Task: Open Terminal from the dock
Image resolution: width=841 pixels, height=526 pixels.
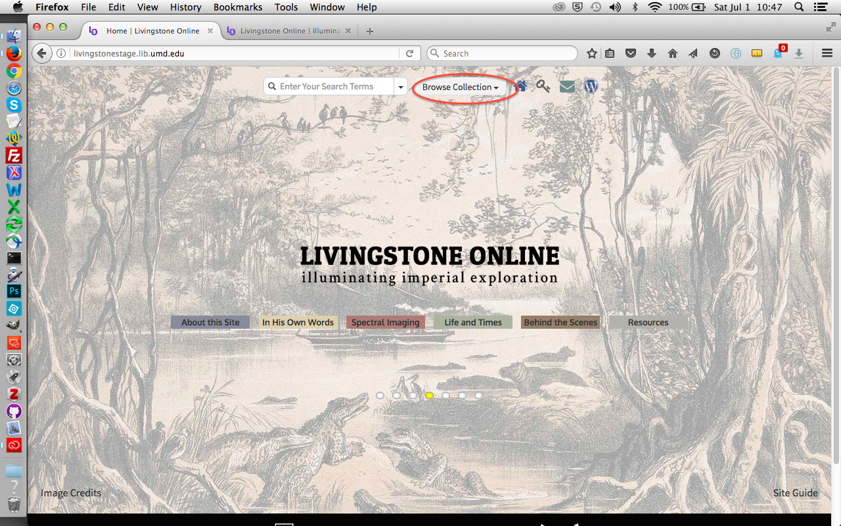Action: 14,258
